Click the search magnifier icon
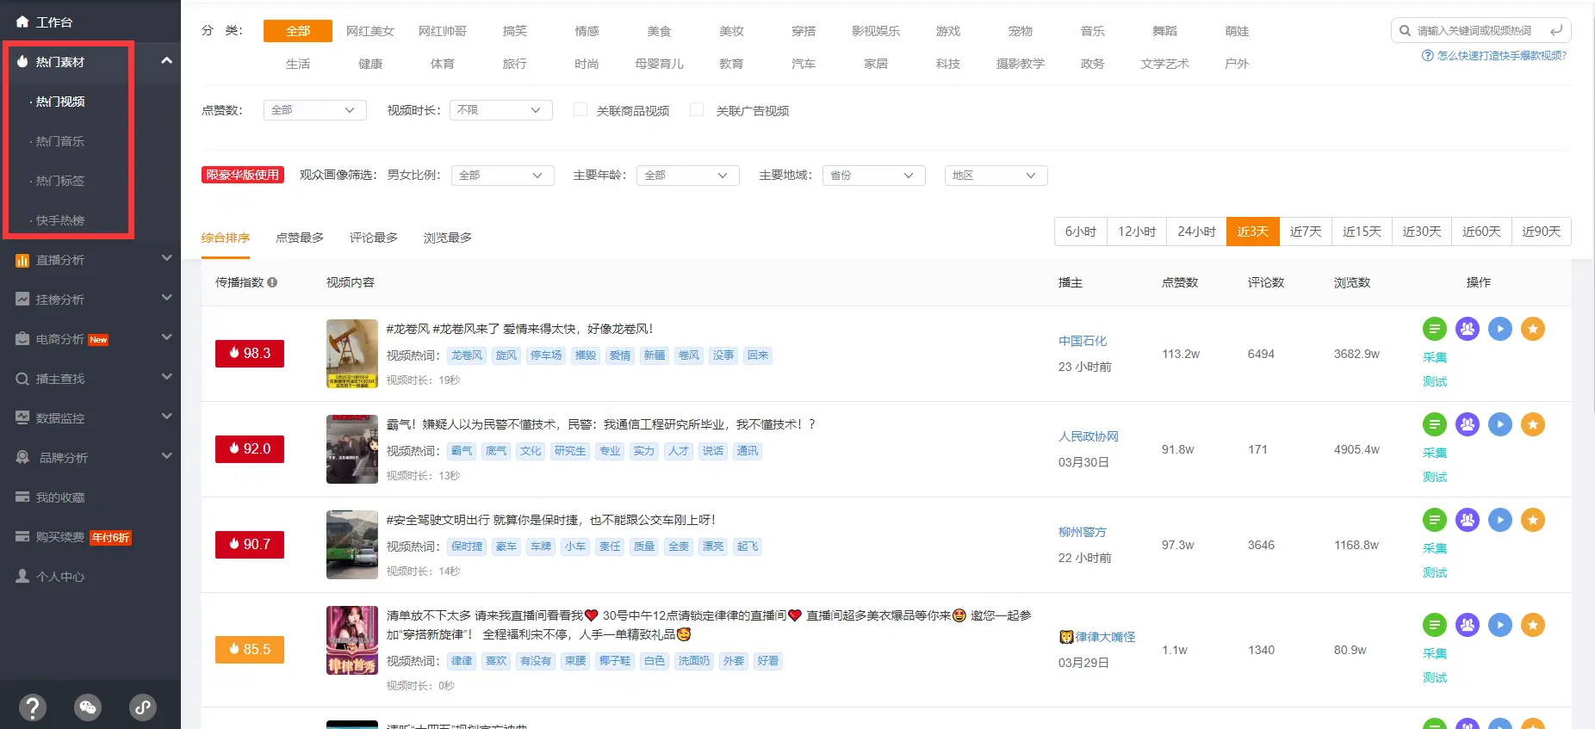The height and width of the screenshot is (729, 1595). coord(1405,30)
